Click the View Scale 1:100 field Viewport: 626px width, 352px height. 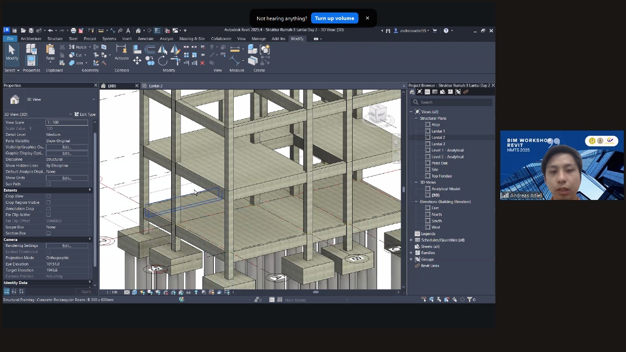67,122
